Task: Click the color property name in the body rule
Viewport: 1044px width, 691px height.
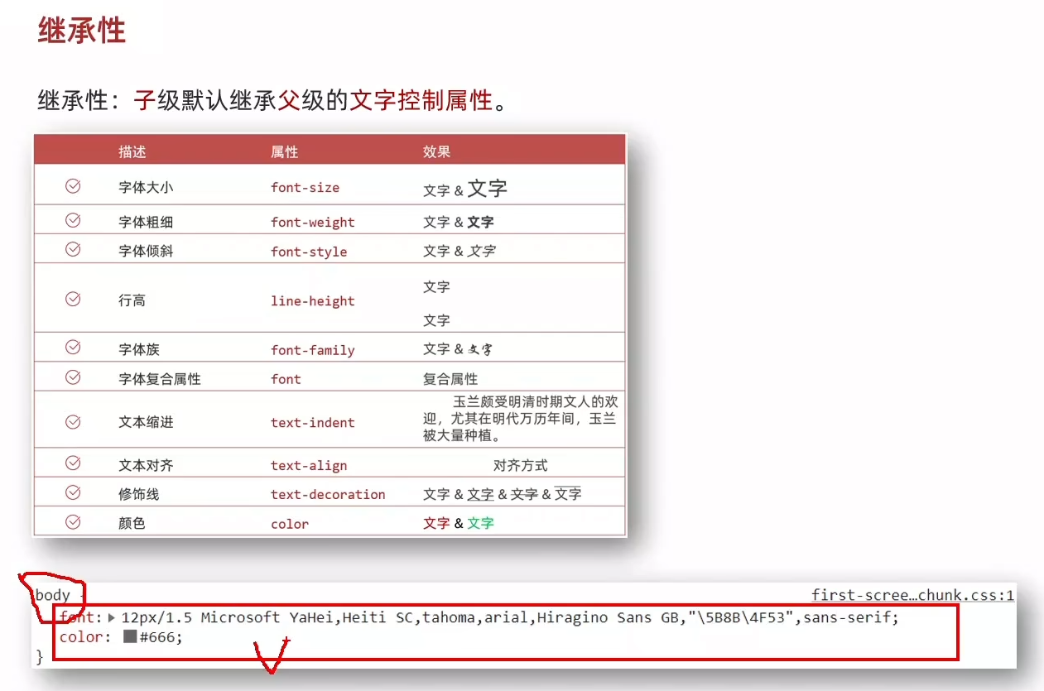Action: point(81,637)
